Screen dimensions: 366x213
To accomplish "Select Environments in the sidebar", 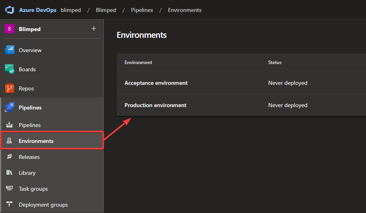I will tap(52, 141).
